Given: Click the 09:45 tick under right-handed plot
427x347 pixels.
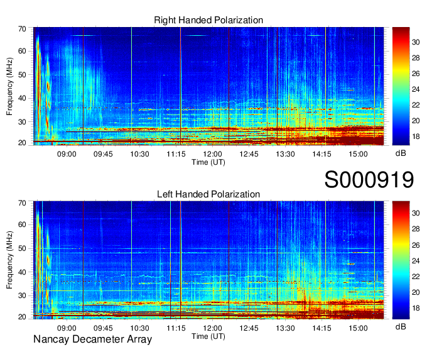Looking at the screenshot, I should point(103,154).
